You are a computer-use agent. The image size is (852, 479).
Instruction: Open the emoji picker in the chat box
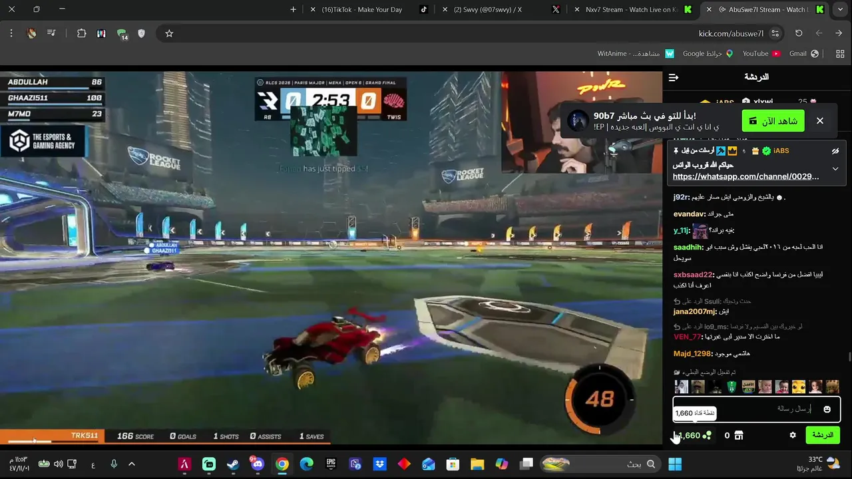pyautogui.click(x=827, y=409)
